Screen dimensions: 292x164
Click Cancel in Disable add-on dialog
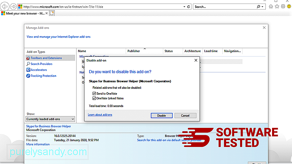coord(185,116)
